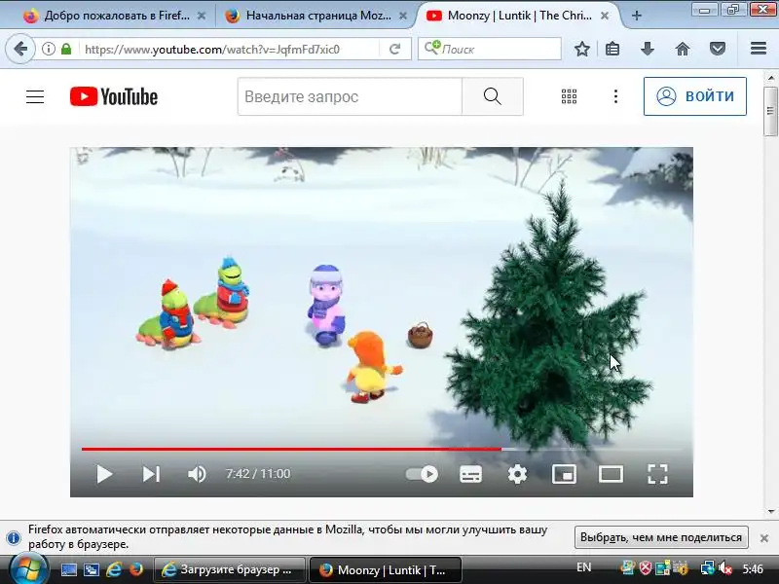Launch Firefox from quick launch

(136, 569)
